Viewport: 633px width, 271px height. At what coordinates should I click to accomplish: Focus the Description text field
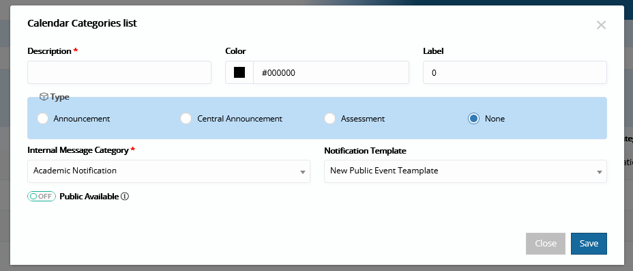tap(119, 72)
